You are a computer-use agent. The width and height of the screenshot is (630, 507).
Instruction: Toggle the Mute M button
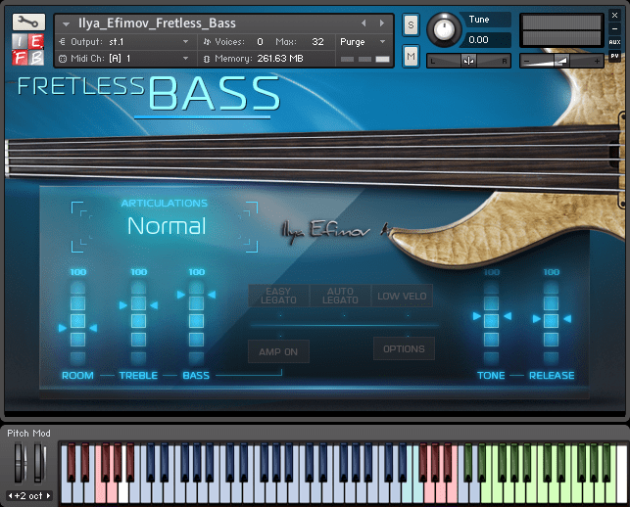tap(411, 56)
